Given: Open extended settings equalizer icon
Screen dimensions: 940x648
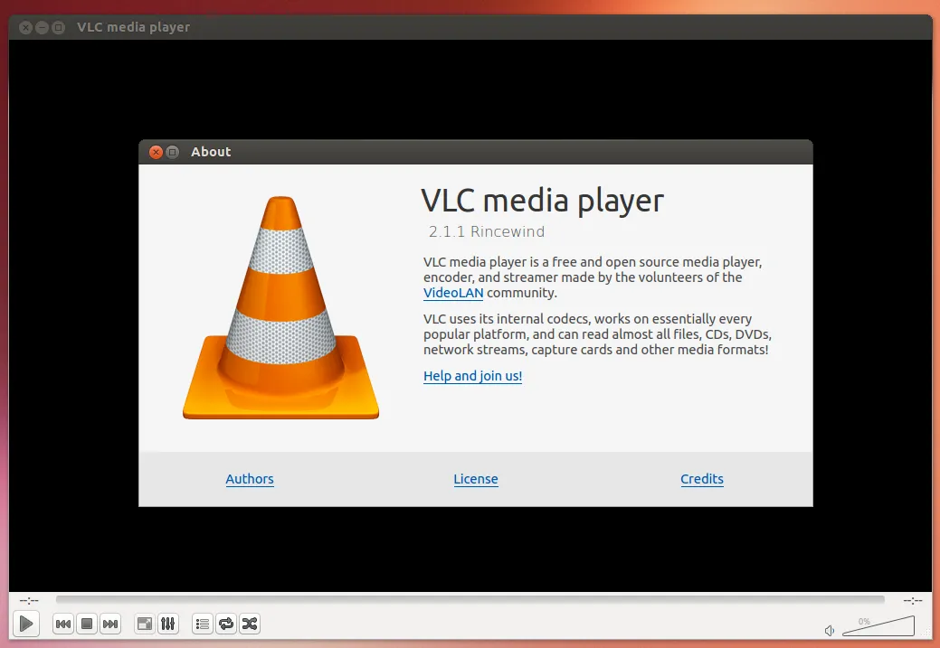Looking at the screenshot, I should [x=168, y=624].
